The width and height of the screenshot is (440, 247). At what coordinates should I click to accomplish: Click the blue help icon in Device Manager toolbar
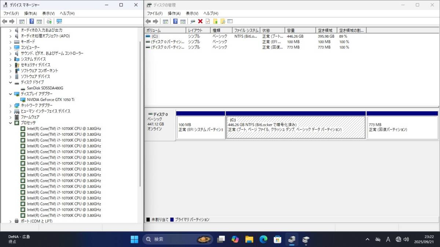pyautogui.click(x=32, y=21)
